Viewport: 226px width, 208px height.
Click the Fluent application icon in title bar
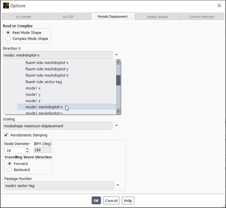6,6
